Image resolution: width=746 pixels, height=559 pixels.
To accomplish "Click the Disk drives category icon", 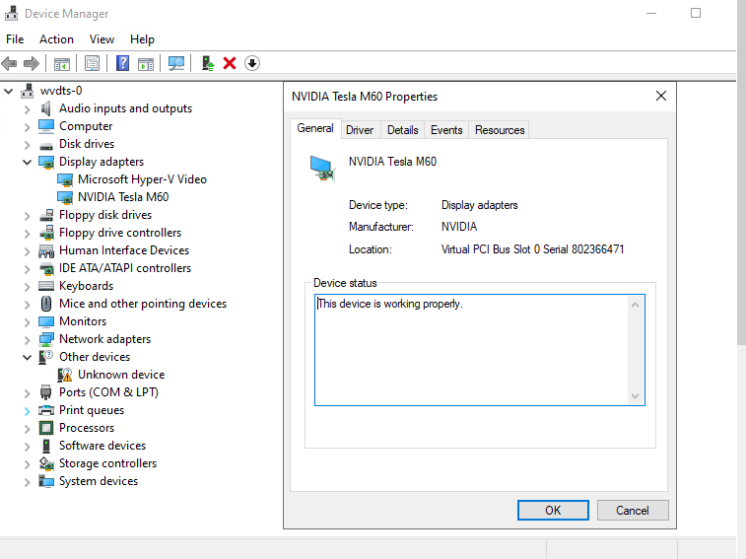I will [x=46, y=145].
